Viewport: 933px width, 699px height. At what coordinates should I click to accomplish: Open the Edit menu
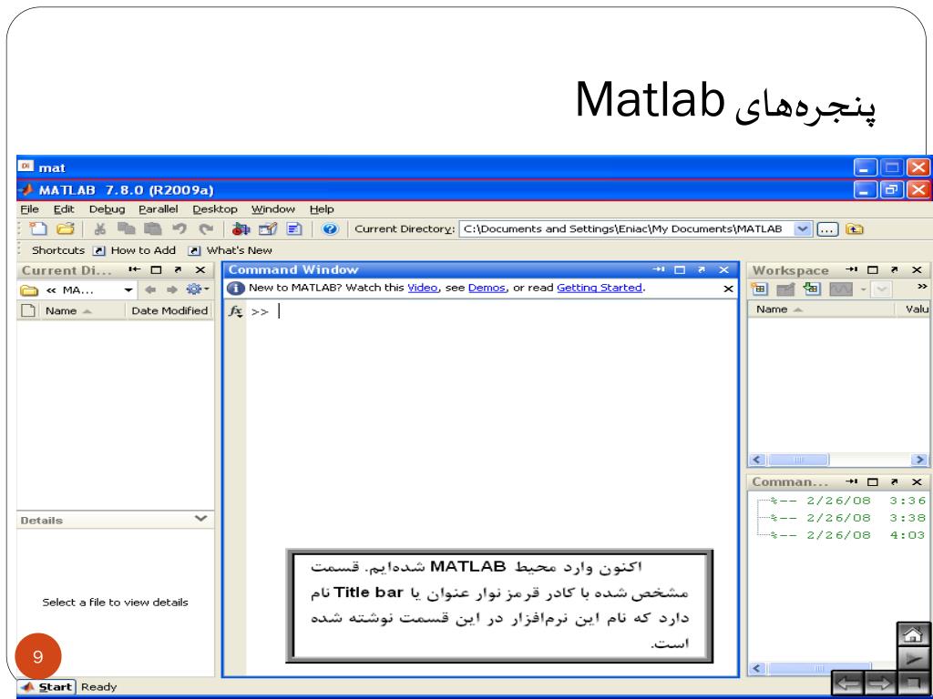point(64,209)
